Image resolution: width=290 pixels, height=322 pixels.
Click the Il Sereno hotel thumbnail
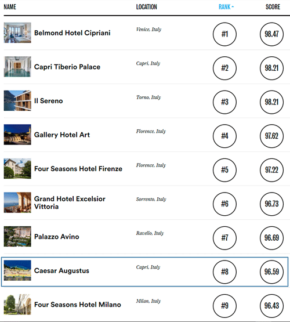[17, 100]
